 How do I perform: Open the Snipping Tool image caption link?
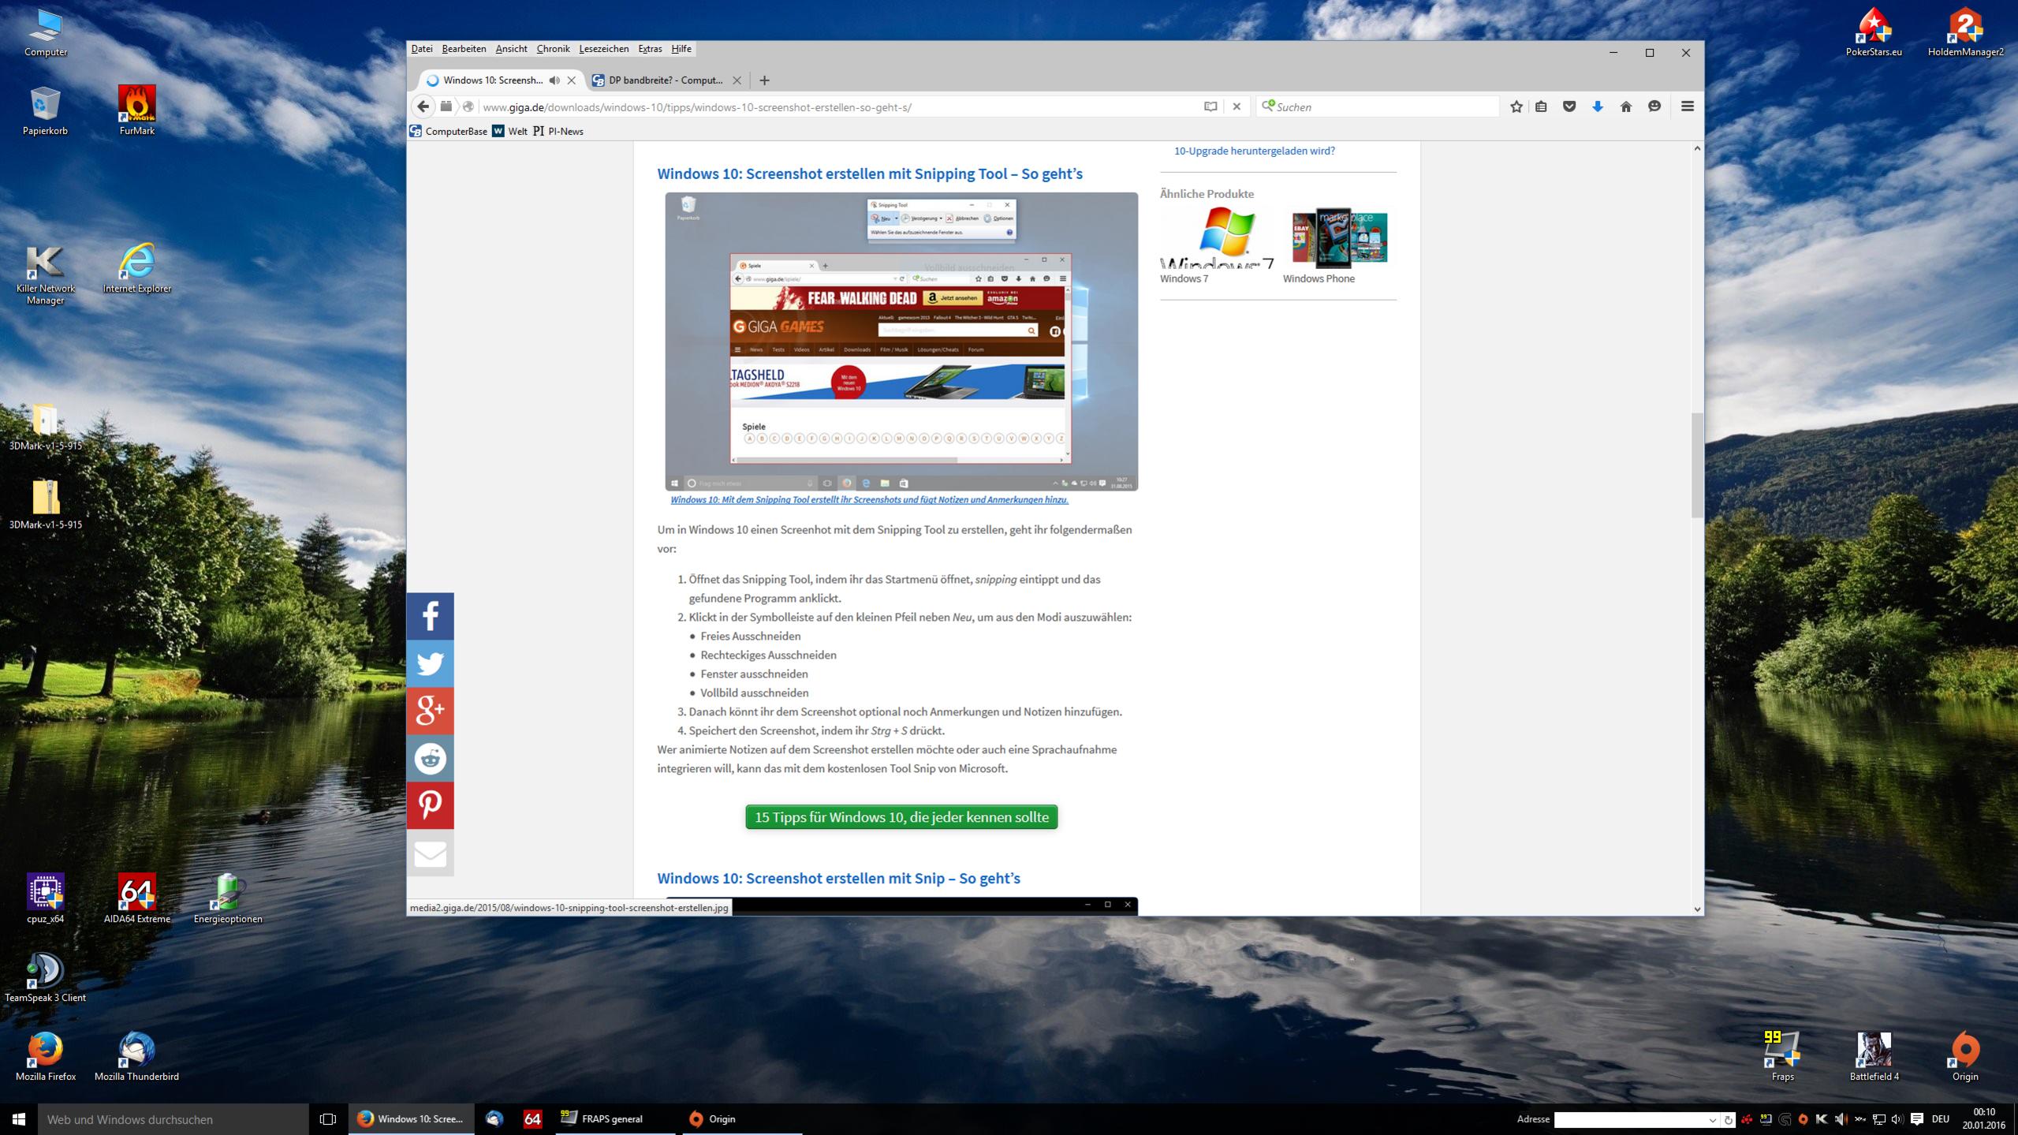(869, 499)
